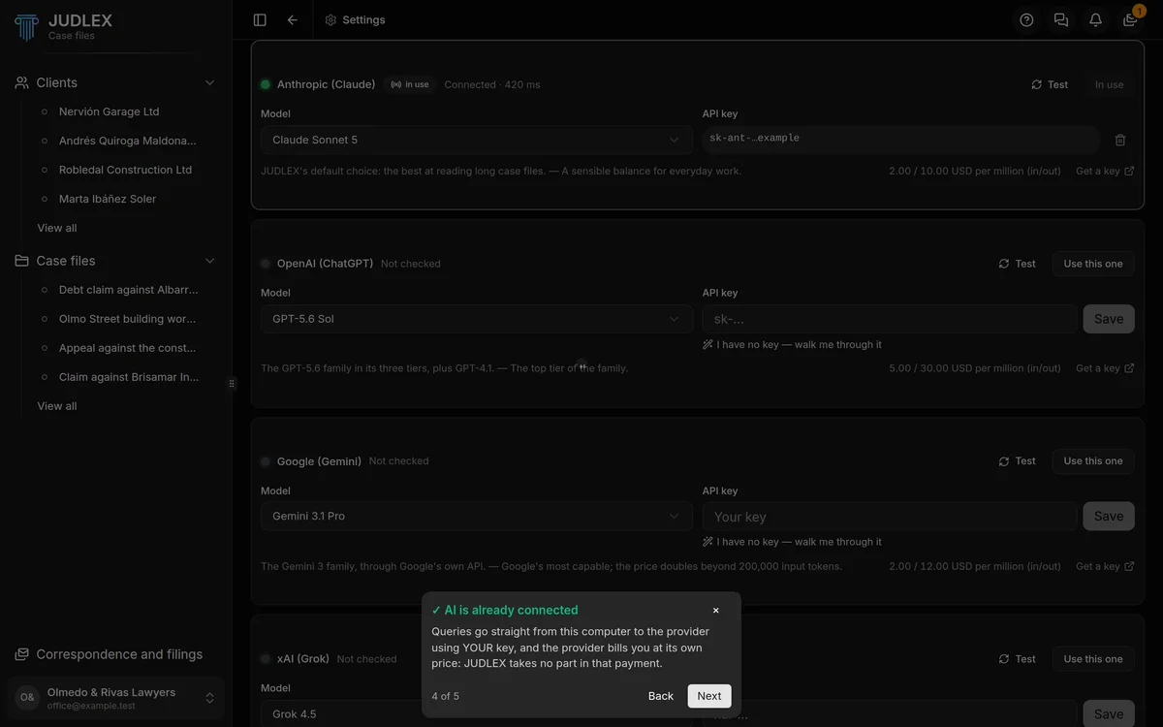This screenshot has height=727, width=1163.
Task: Click OpenAI 'I have no key' walkthrough
Action: 793,344
